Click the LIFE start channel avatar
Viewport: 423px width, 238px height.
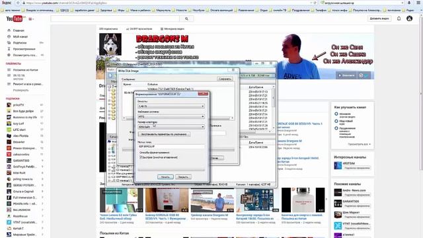pos(9,130)
